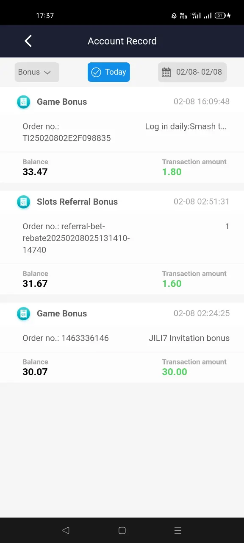Open the truncated Log in daily:Smash description
Screen dimensions: 244x543
[x=186, y=126]
